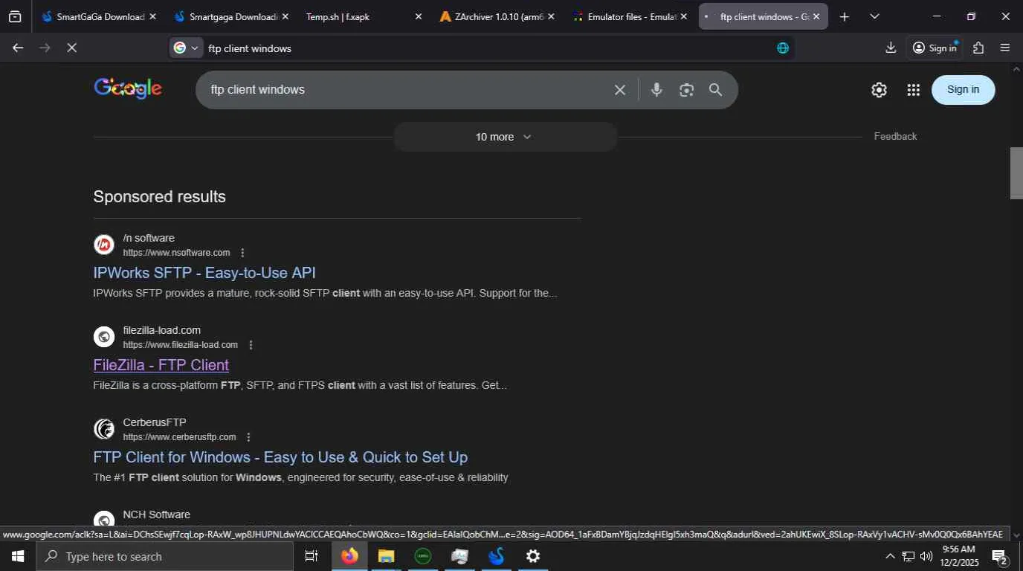Click the CerberusFTP favicon

point(104,429)
